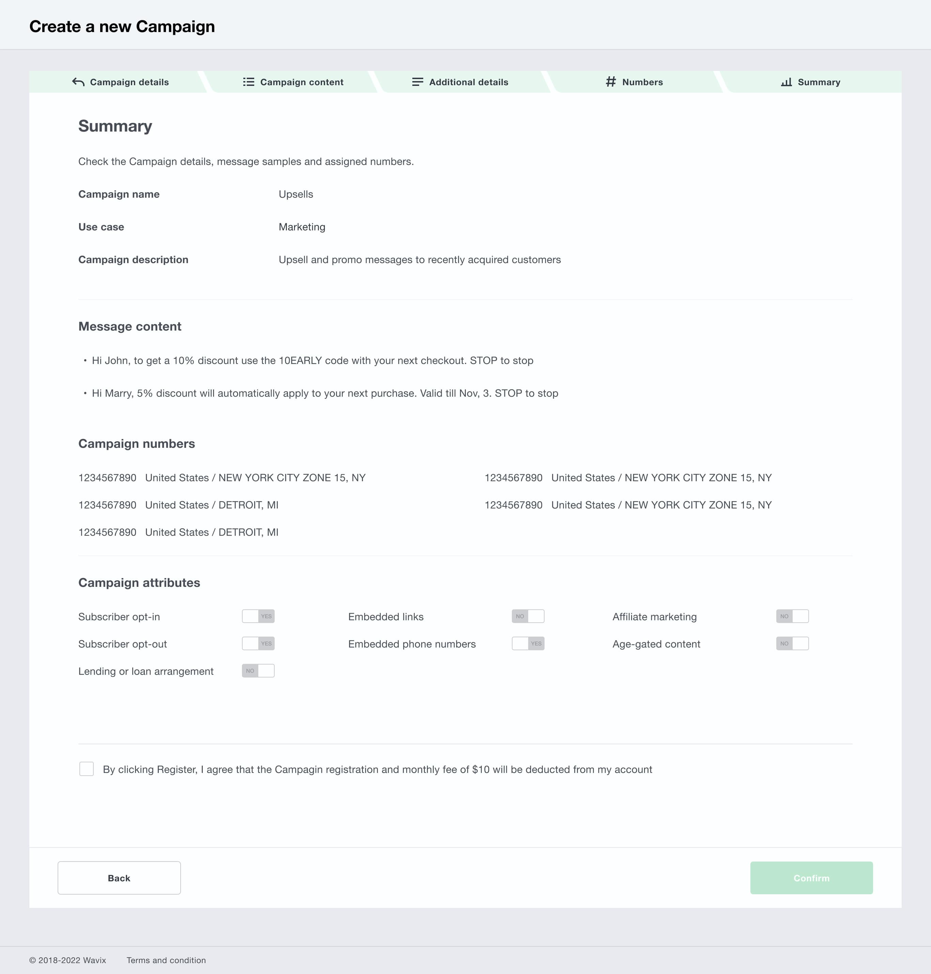Open the Terms and condition link
This screenshot has height=974, width=931.
coord(166,960)
